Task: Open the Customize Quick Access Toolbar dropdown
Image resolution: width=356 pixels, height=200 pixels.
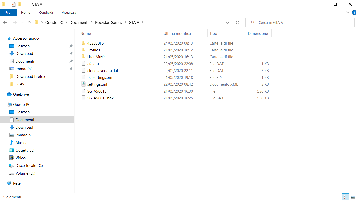Action: pos(26,4)
